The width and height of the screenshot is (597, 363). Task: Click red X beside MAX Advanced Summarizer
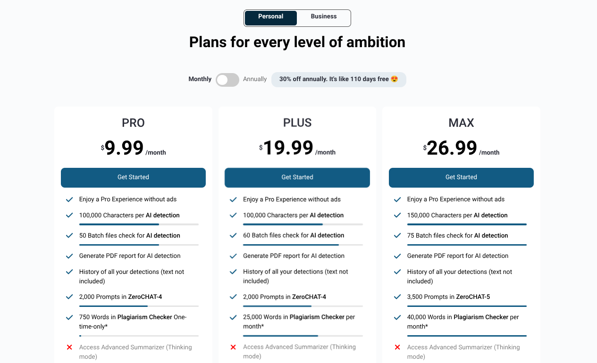click(397, 347)
